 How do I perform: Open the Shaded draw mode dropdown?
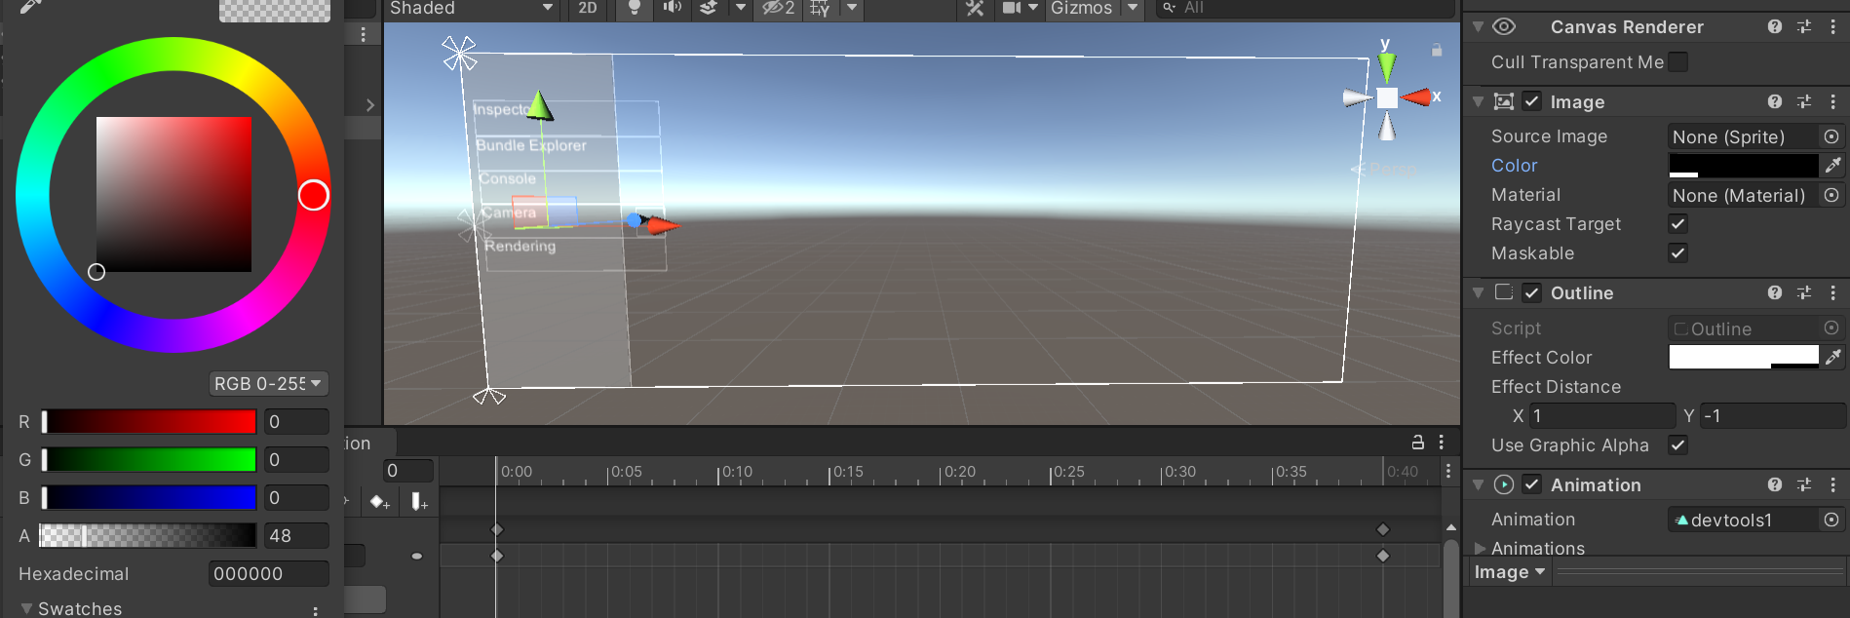click(x=470, y=9)
